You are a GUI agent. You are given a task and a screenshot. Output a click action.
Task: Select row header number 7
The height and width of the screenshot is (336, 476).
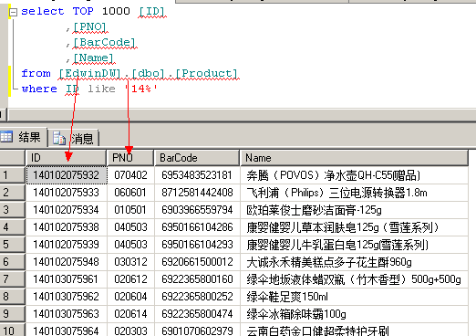[13, 279]
